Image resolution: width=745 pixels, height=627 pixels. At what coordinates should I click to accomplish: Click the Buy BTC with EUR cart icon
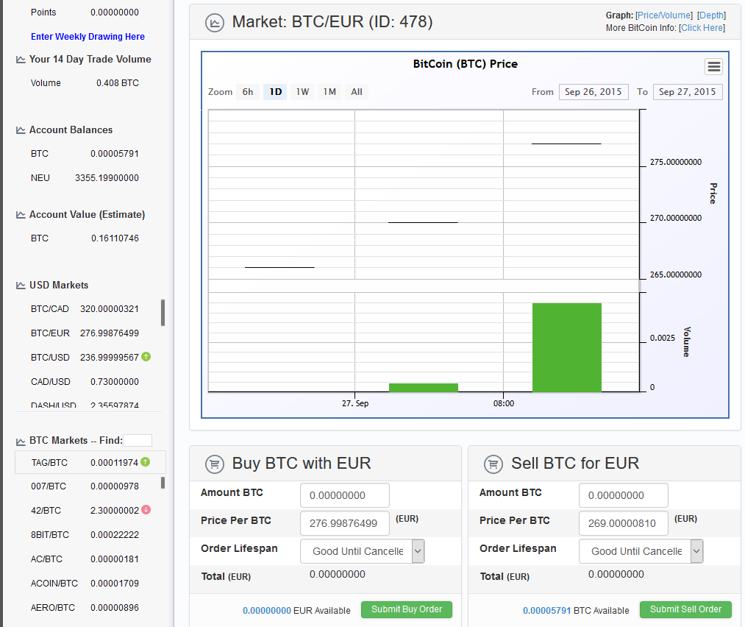214,464
